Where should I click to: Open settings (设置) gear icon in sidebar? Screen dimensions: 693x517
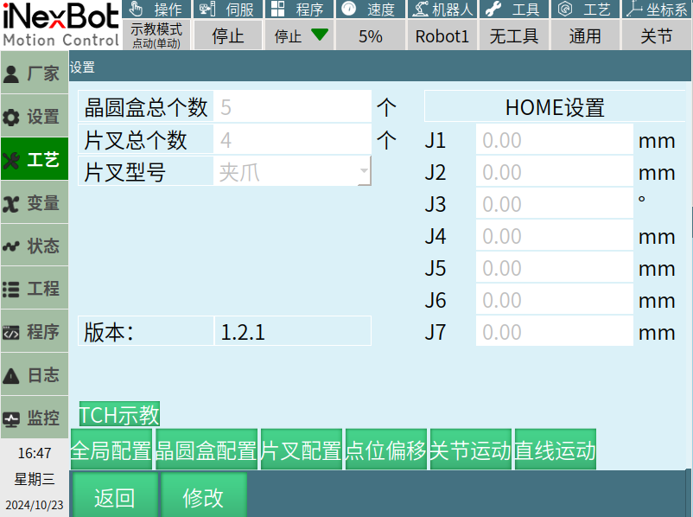[x=12, y=117]
